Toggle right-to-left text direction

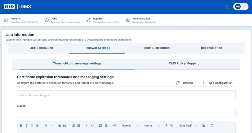[x=114, y=126]
